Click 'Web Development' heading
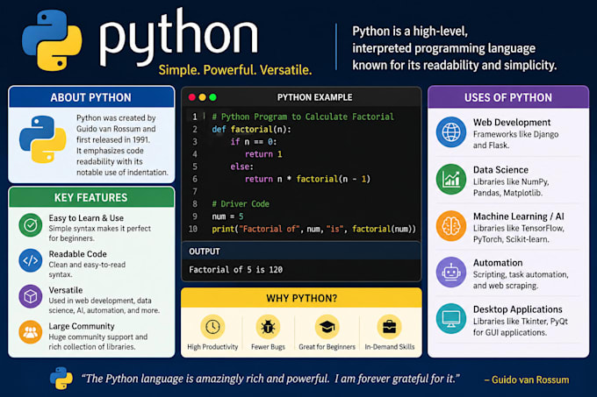 click(512, 123)
